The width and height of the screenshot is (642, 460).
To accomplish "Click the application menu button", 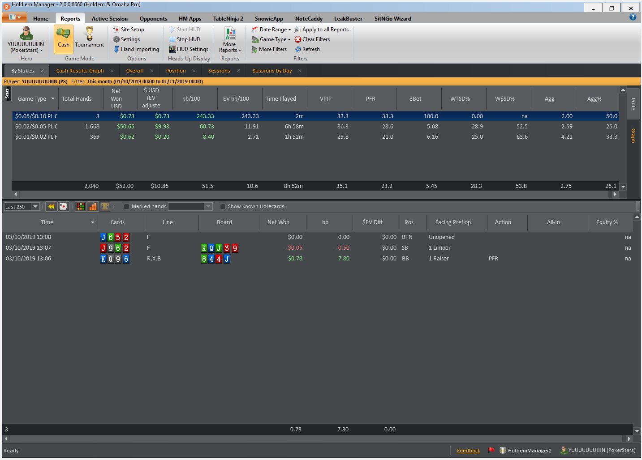I will 15,17.
